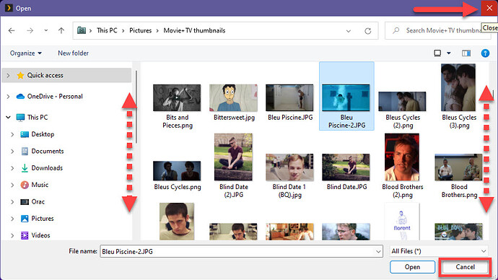The image size is (498, 280).
Task: Expand the Documents folder node
Action: 12,151
